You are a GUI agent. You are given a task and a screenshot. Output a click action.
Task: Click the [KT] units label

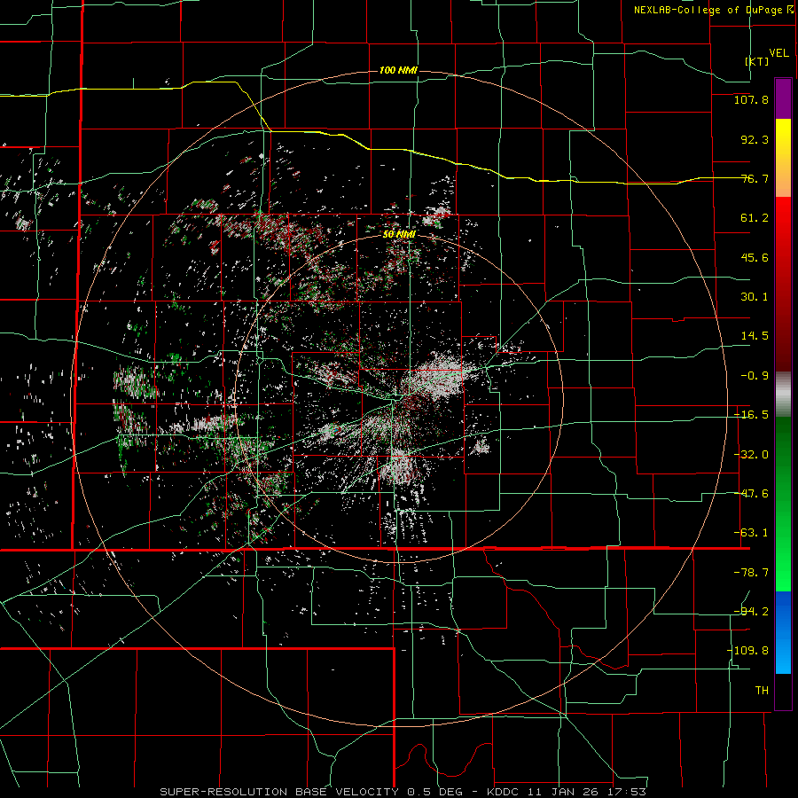757,61
